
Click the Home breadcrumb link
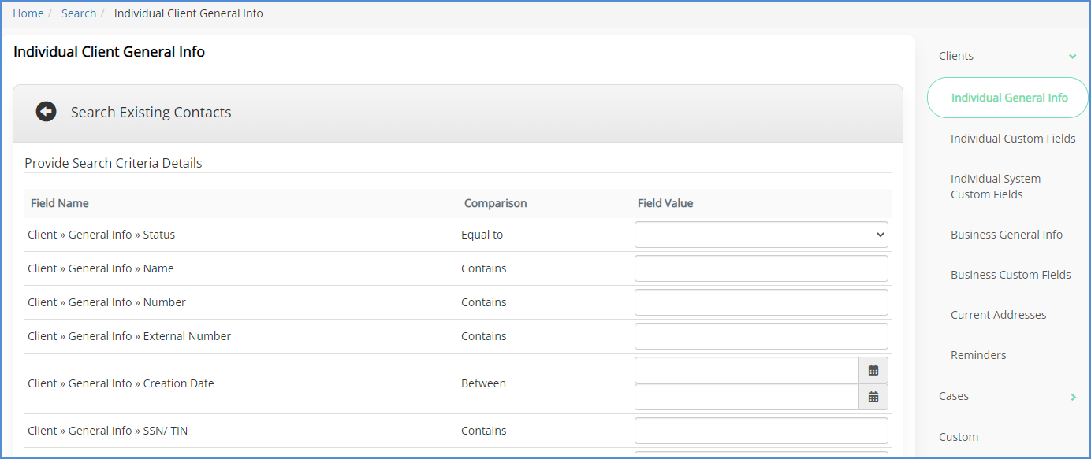28,13
